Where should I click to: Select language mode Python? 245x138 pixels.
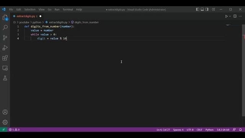(x=209, y=130)
